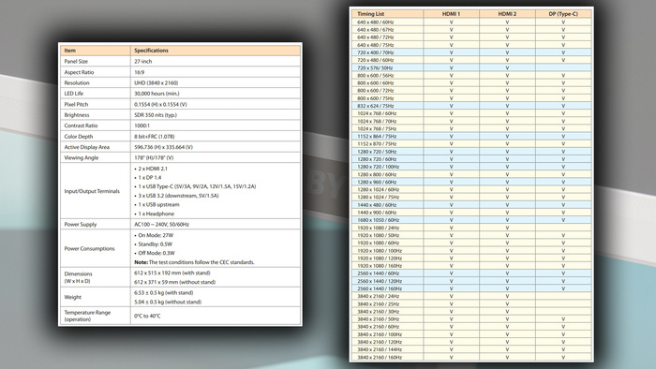
Task: Click "AC100 ~ 240V, 50/60Hz" value
Action: pos(161,225)
